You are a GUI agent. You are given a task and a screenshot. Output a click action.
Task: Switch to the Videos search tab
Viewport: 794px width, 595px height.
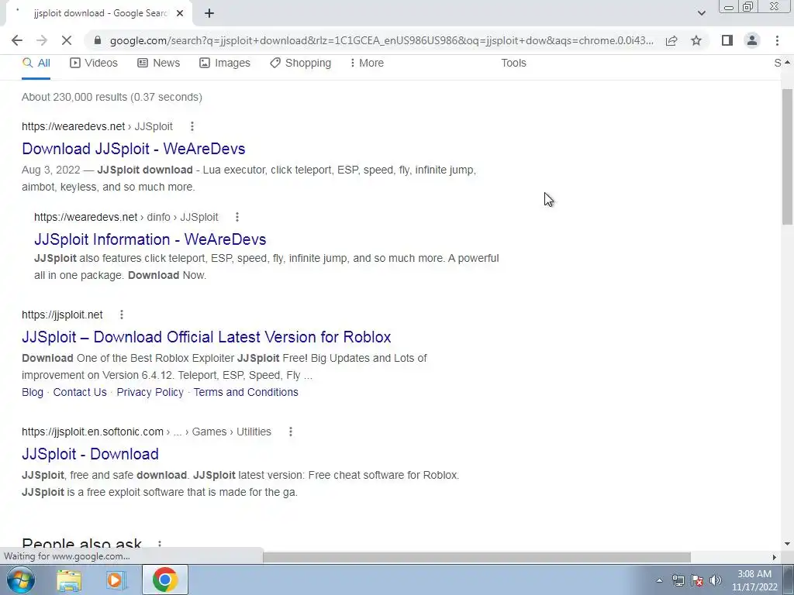94,63
